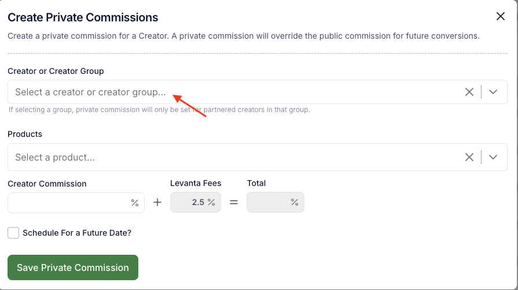
Task: Click the 'Schedule For a Future Date?' label
Action: [x=77, y=233]
